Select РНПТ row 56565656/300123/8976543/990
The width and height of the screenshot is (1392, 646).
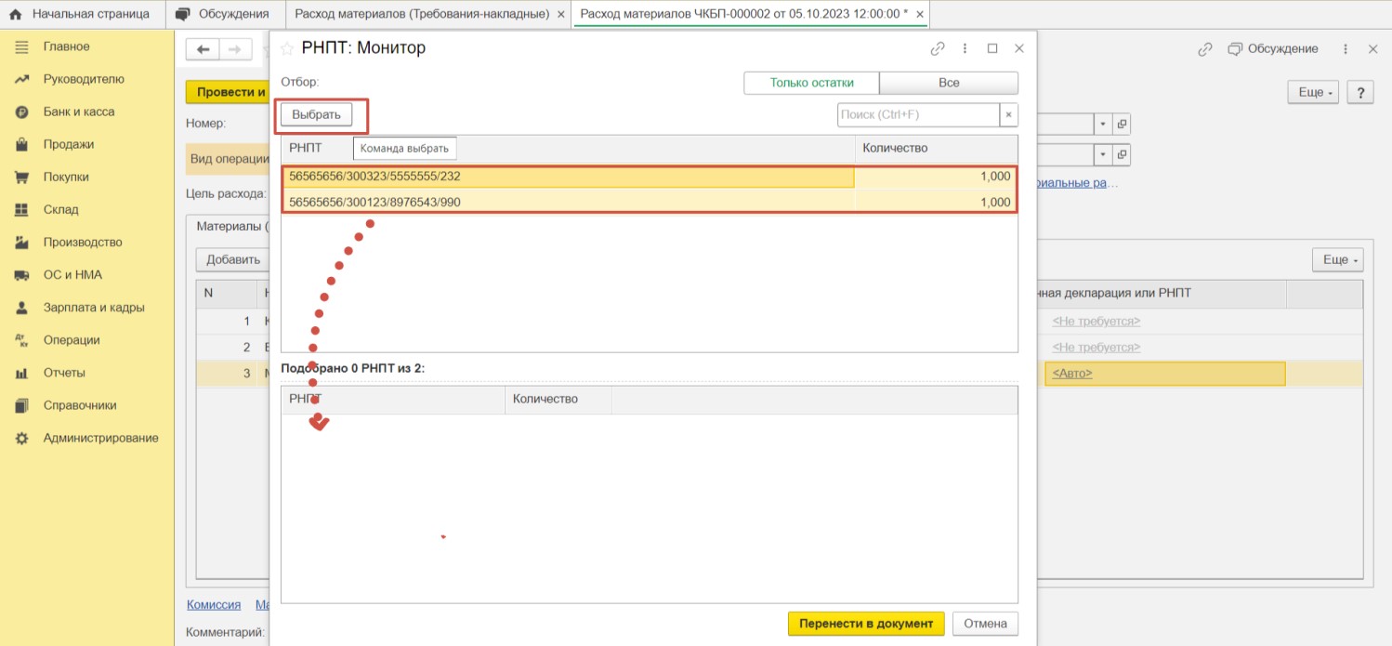click(x=650, y=202)
